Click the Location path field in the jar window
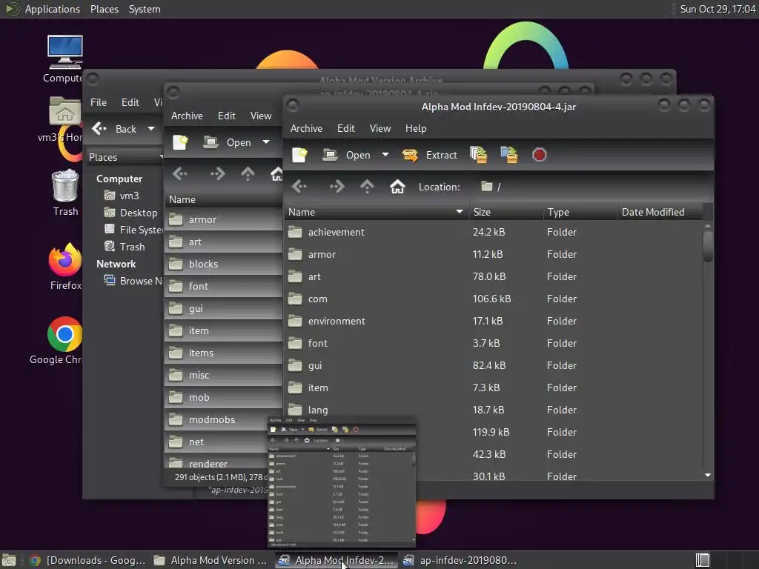 point(593,187)
